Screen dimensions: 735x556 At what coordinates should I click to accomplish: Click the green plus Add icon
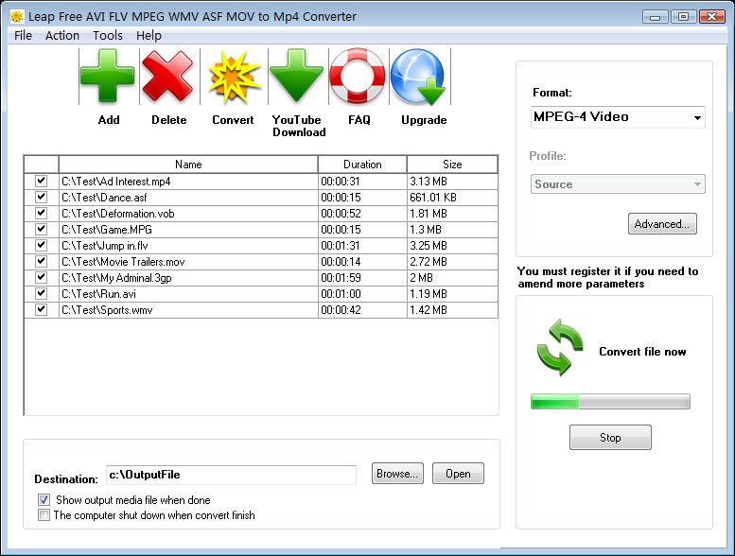coord(107,77)
